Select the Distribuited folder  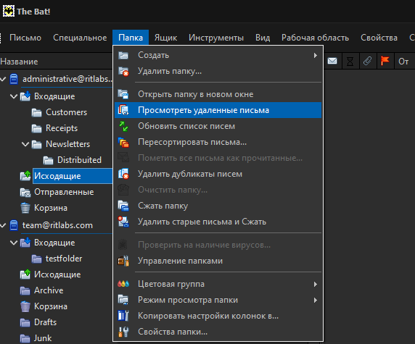click(79, 160)
